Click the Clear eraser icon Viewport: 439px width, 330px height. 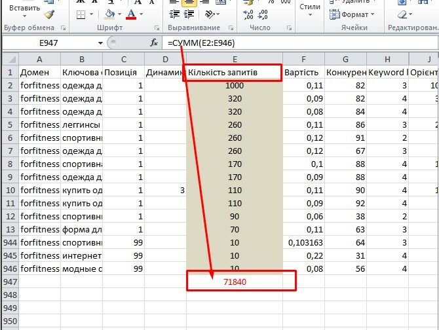pos(402,14)
